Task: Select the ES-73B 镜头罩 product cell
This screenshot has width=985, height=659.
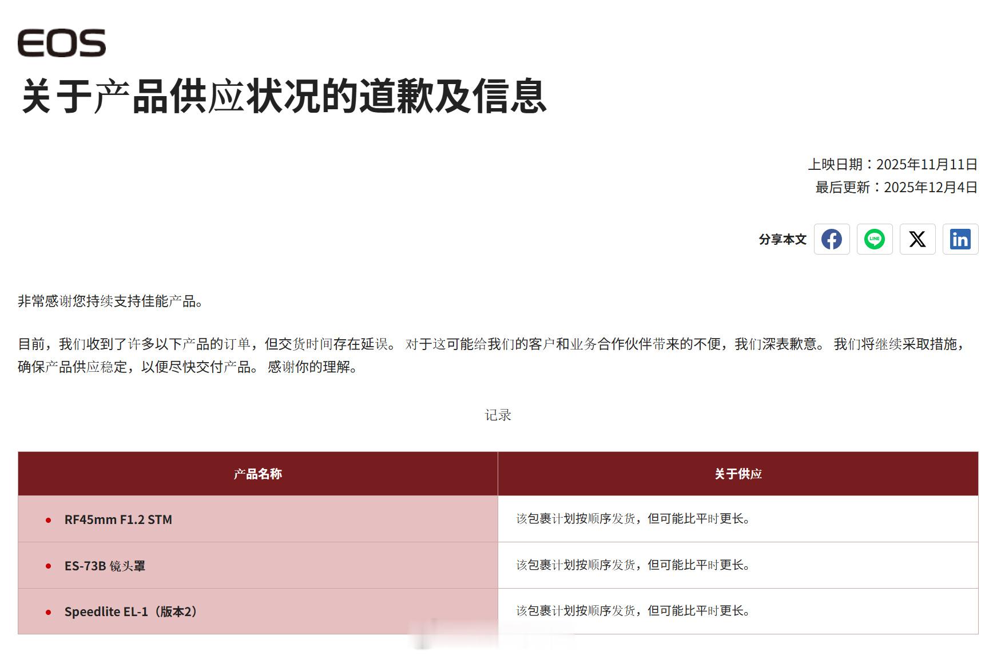Action: coord(258,565)
